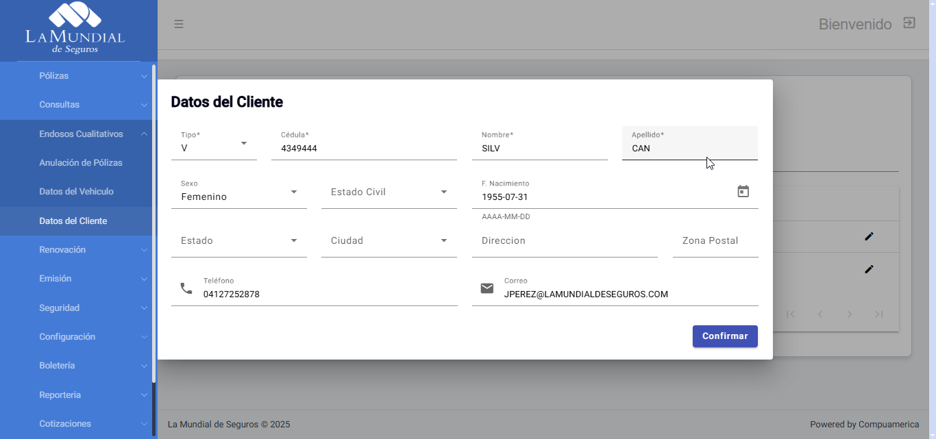Click the second pencil edit icon
936x439 pixels.
click(x=869, y=269)
